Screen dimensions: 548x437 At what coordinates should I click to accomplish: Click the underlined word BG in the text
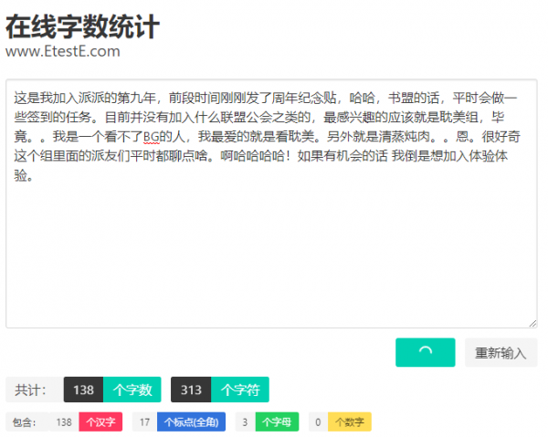click(x=151, y=137)
